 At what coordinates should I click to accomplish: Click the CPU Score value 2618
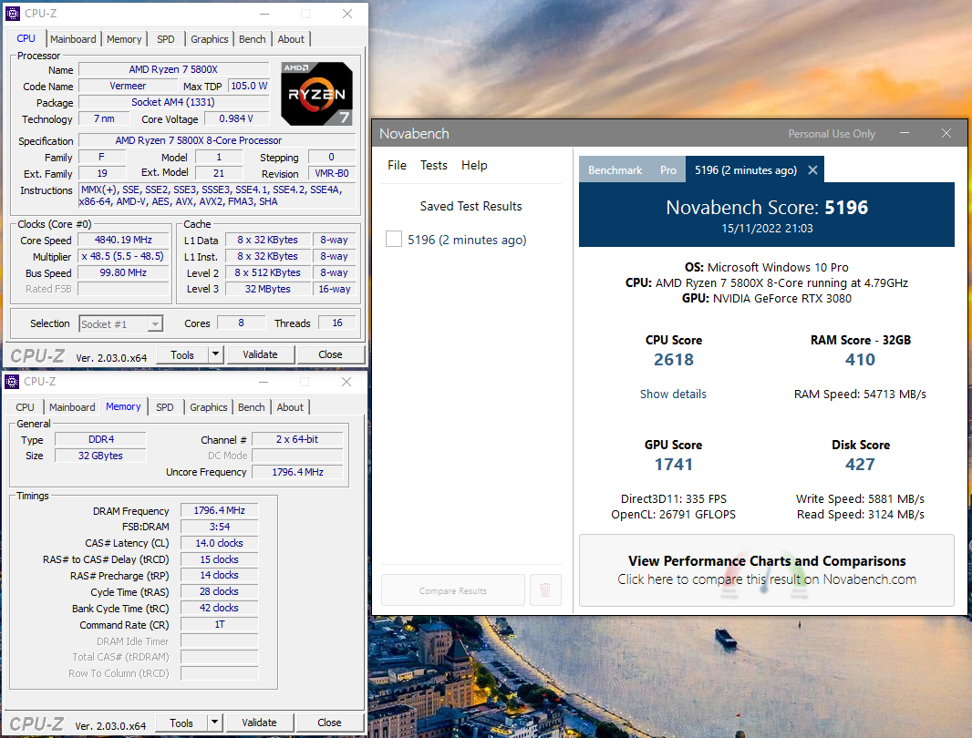674,359
